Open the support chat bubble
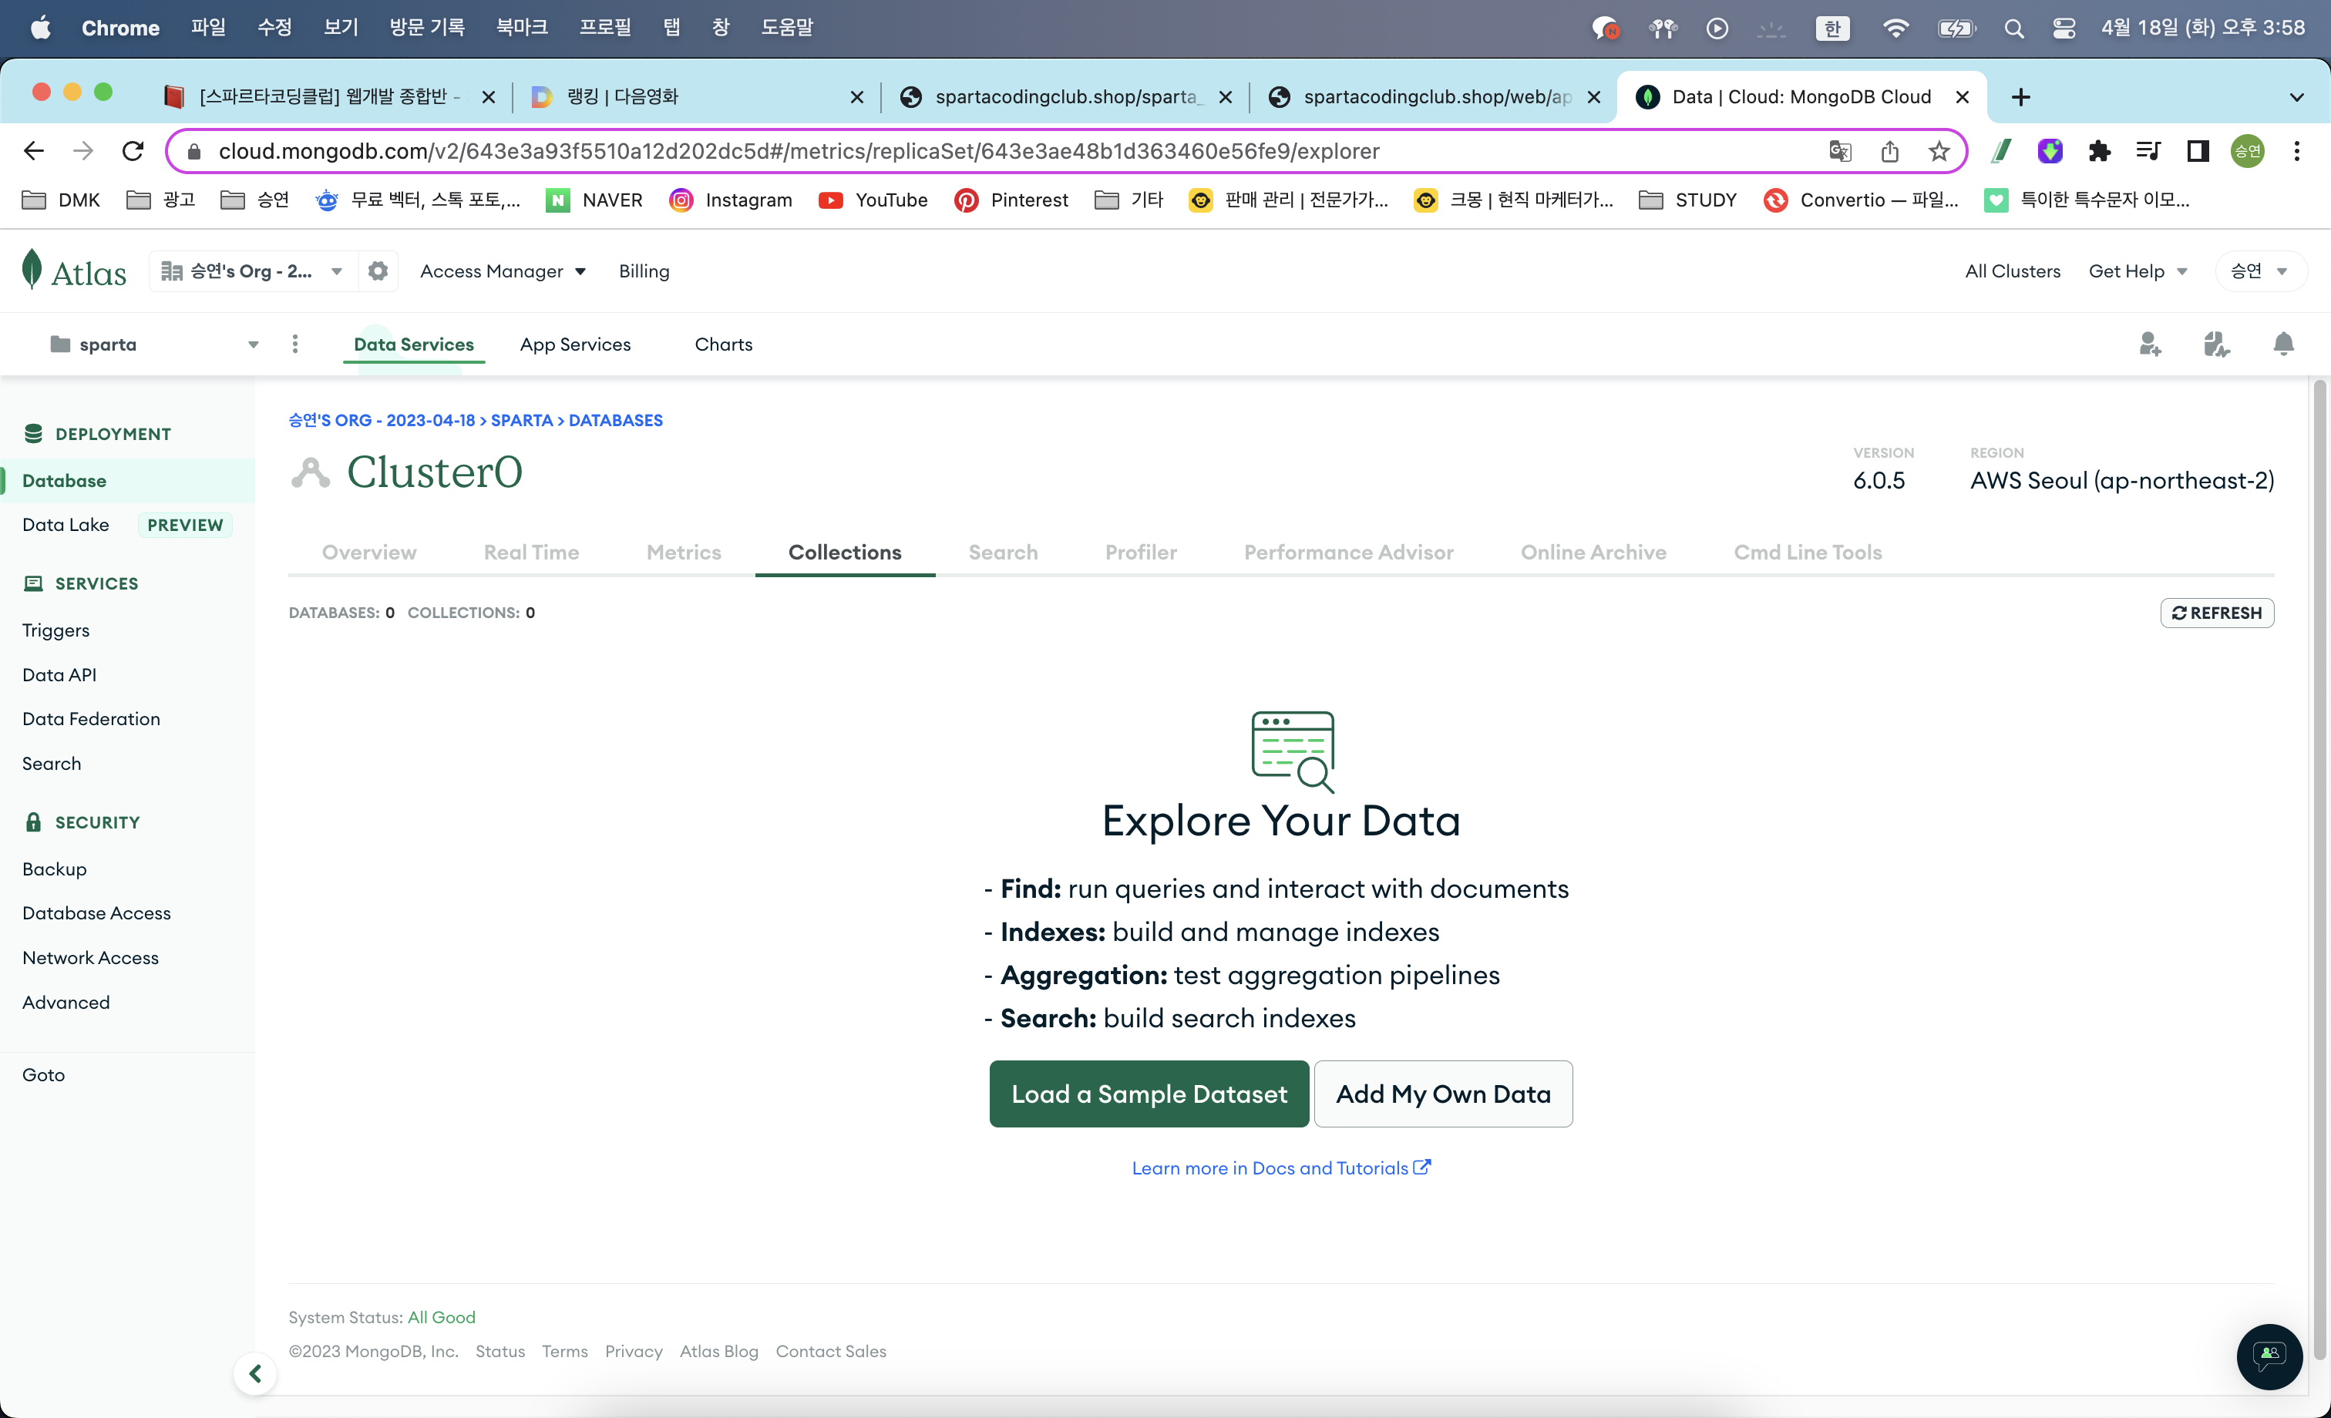 coord(2269,1356)
